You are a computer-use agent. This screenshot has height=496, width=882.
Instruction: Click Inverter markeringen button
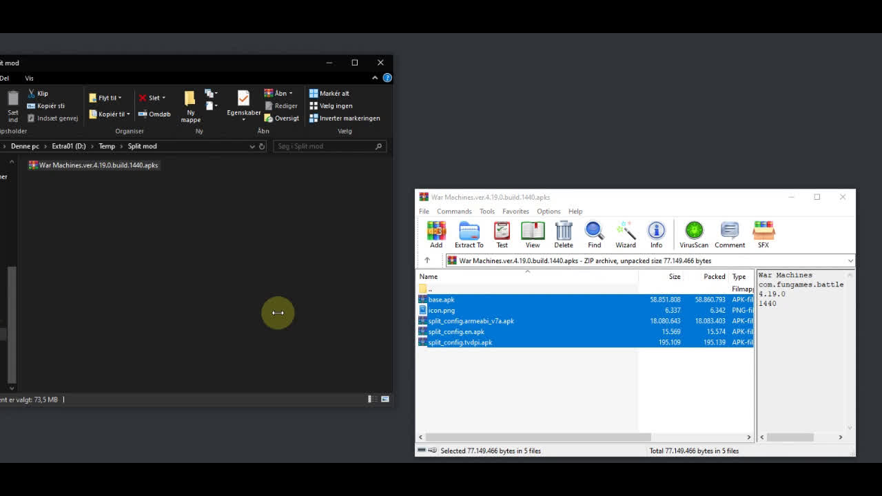point(345,118)
